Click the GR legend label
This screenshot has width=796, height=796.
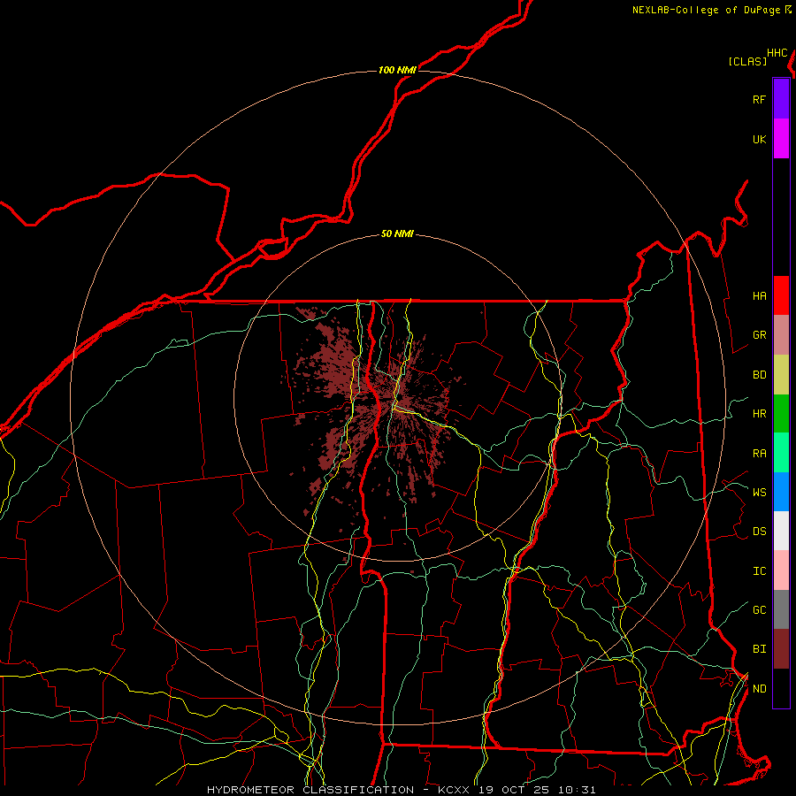(x=759, y=335)
